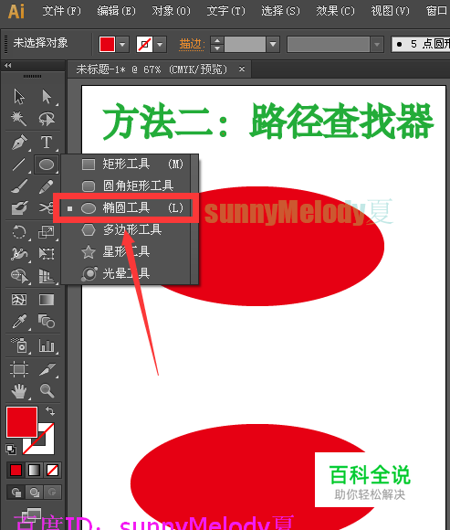The image size is (450, 530).
Task: Click red fill swatch in tools panel
Action: pos(22,422)
